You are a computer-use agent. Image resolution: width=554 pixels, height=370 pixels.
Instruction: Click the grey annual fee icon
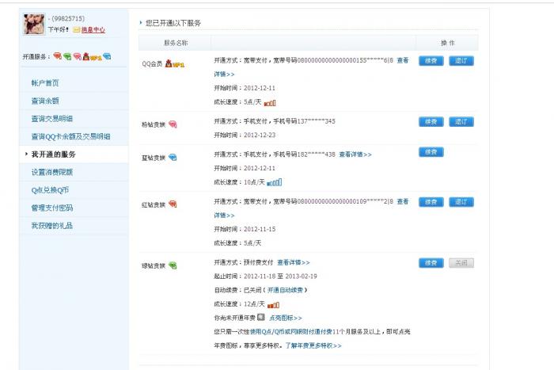click(x=260, y=317)
